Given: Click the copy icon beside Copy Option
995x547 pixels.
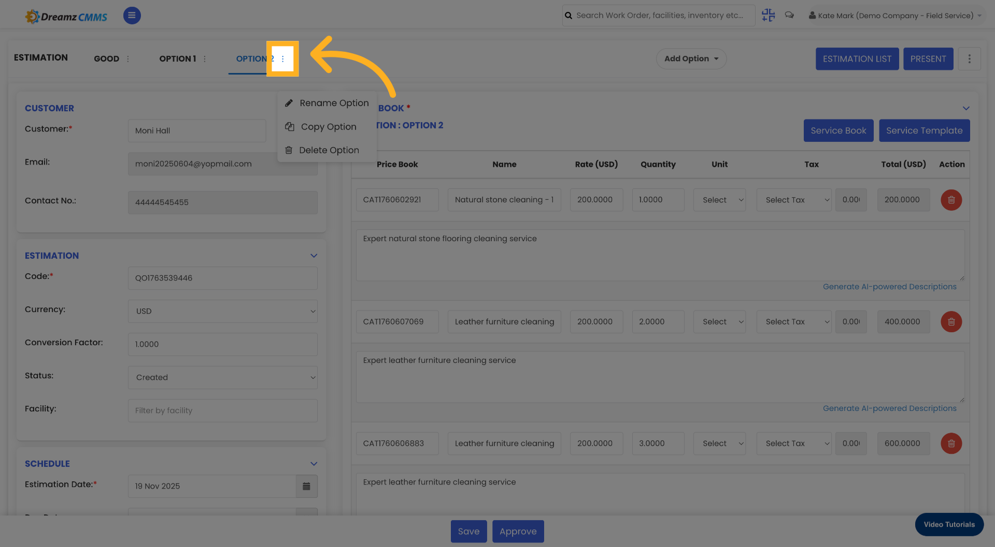Looking at the screenshot, I should tap(289, 126).
